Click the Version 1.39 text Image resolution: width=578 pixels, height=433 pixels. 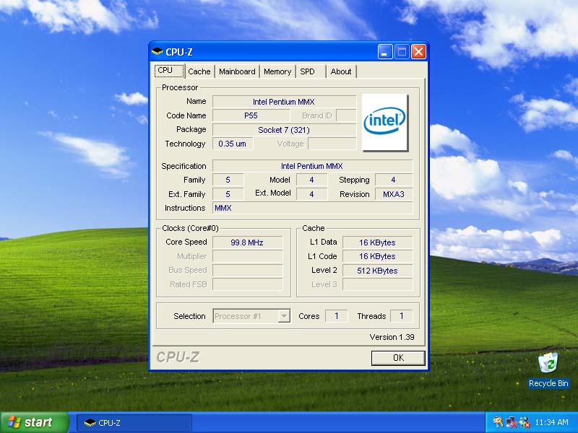tap(392, 337)
